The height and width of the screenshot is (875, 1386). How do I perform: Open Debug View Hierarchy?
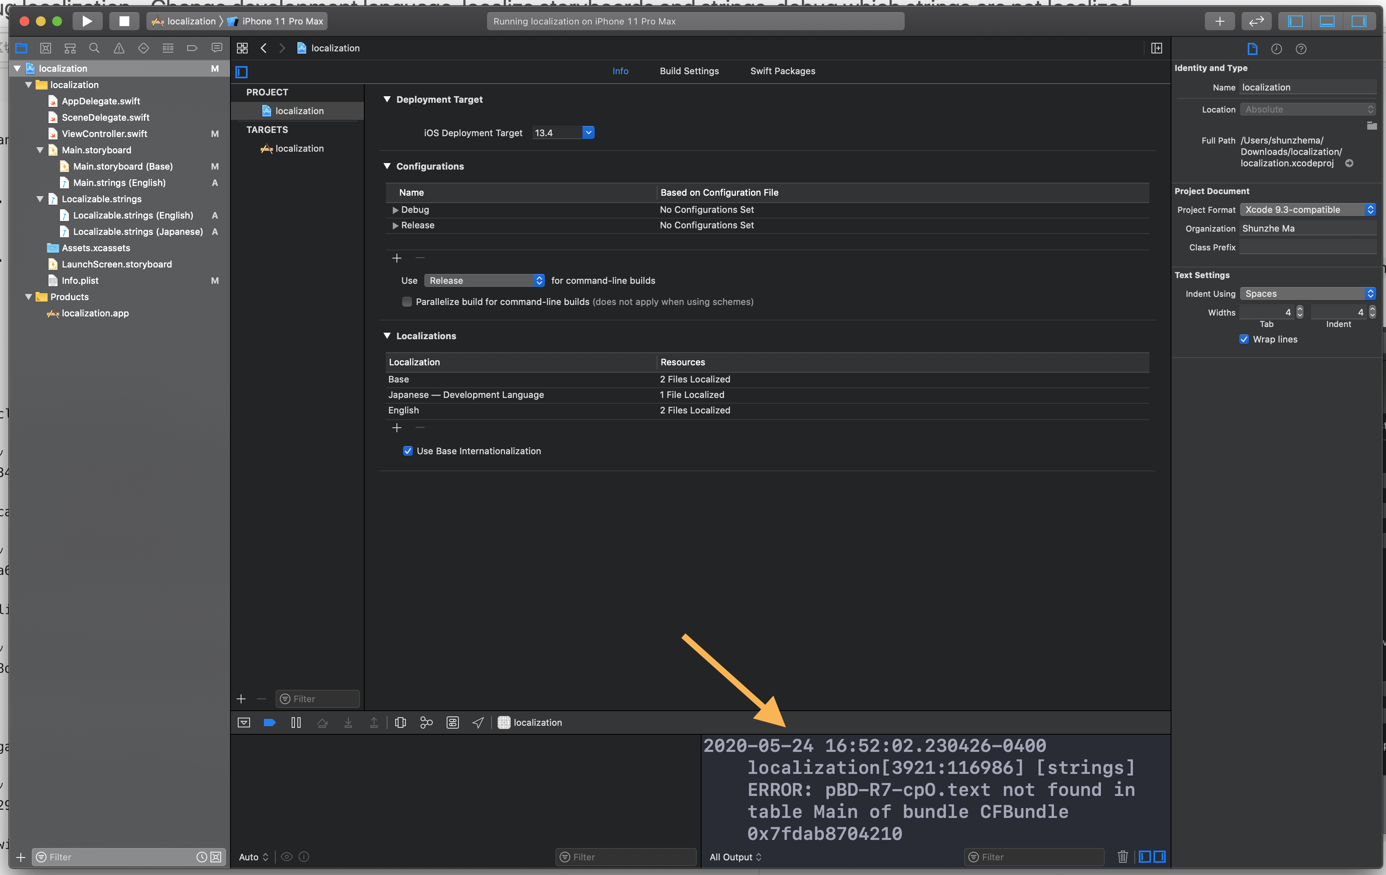click(401, 723)
